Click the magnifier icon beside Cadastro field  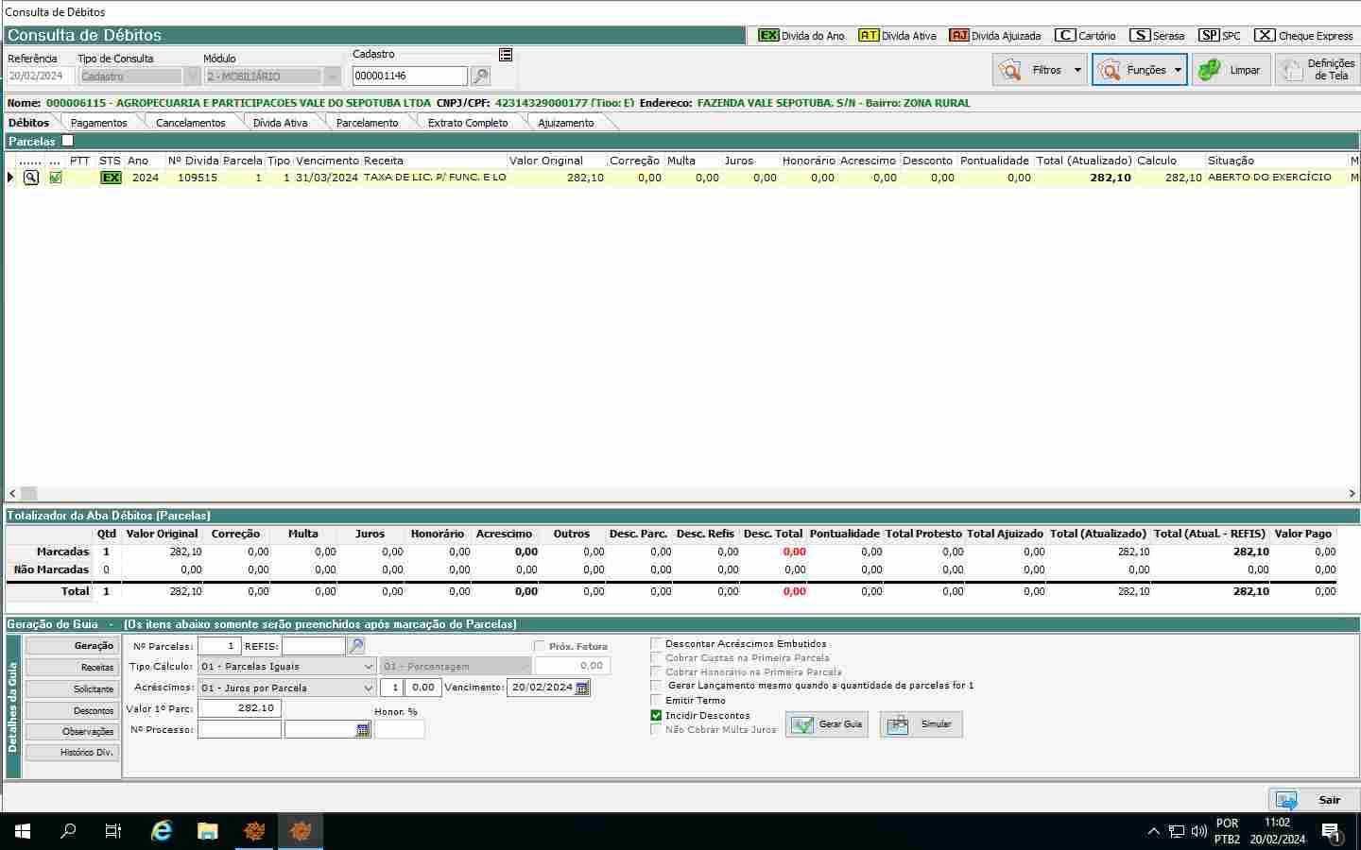[x=480, y=76]
